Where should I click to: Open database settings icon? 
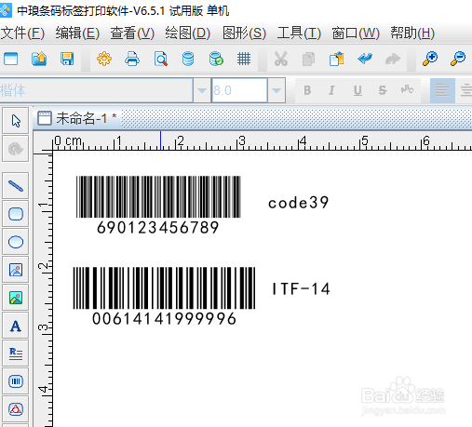pyautogui.click(x=188, y=59)
